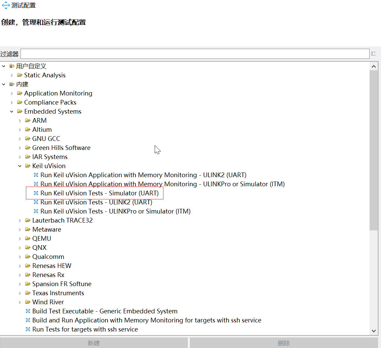This screenshot has width=381, height=348.
Task: Click the IAR Systems folder icon
Action: (28, 157)
